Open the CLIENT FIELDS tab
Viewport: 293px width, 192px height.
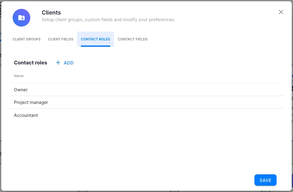coord(61,39)
